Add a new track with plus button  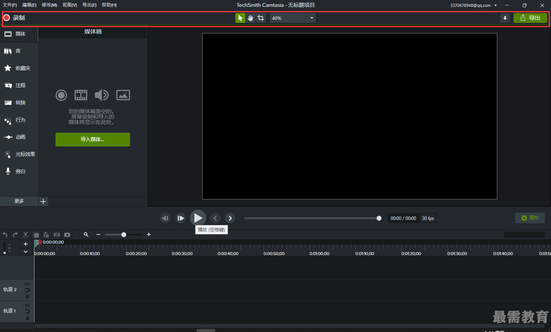[26, 244]
